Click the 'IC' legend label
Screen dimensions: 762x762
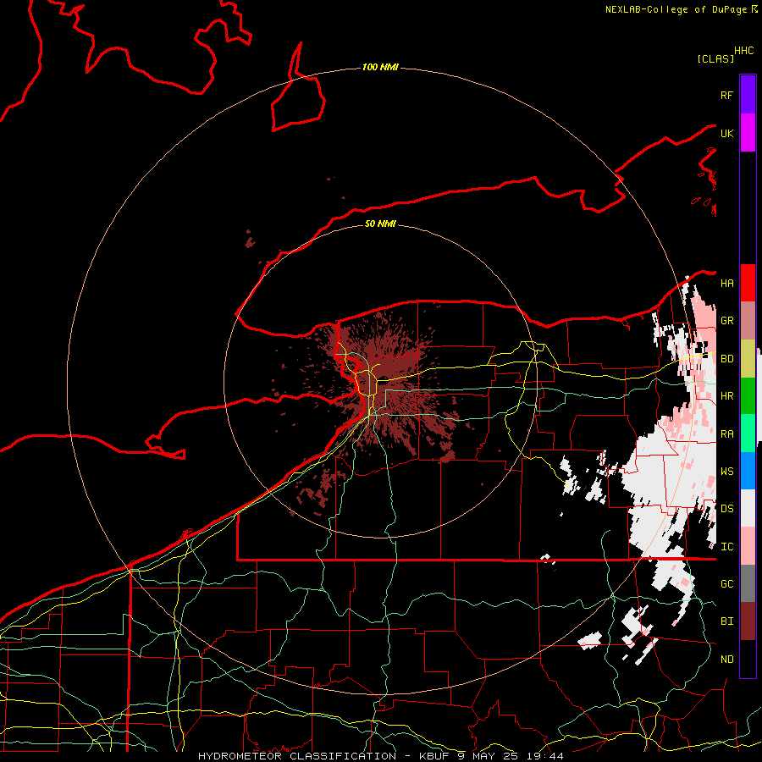coord(727,547)
